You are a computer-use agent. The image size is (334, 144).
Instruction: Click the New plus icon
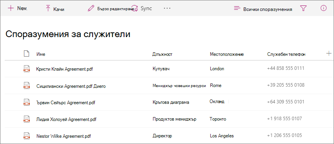click(11, 8)
